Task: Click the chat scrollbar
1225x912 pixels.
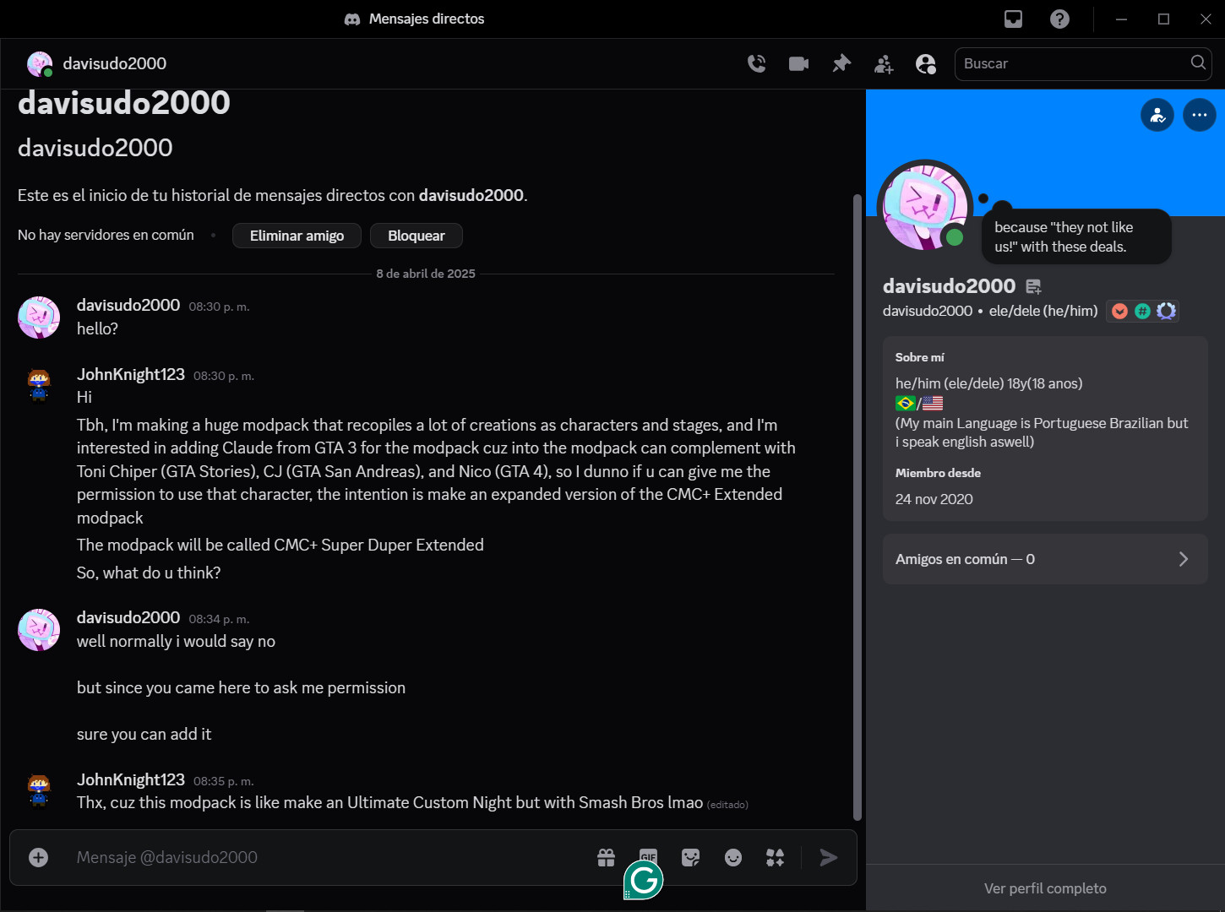Action: click(x=857, y=507)
